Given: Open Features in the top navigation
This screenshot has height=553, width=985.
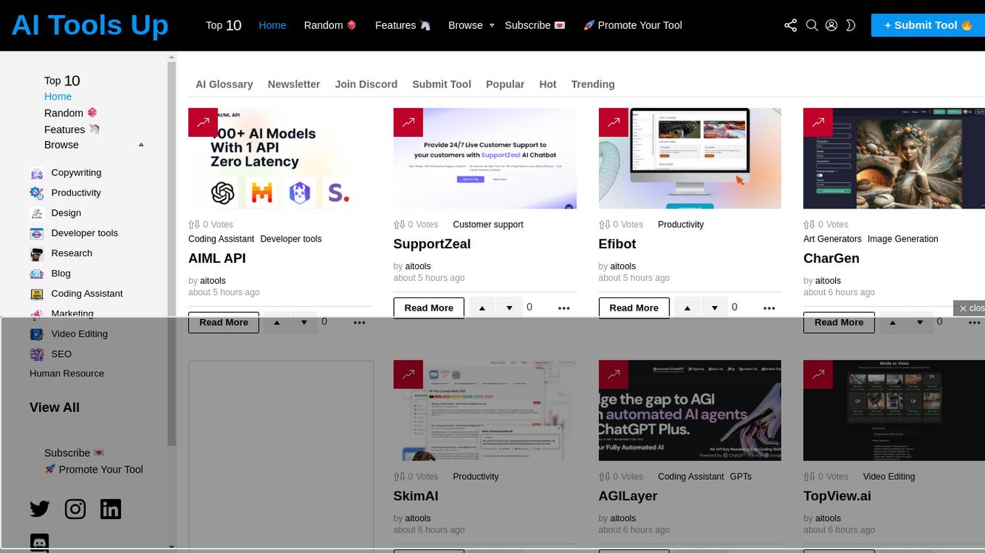Looking at the screenshot, I should (x=403, y=25).
